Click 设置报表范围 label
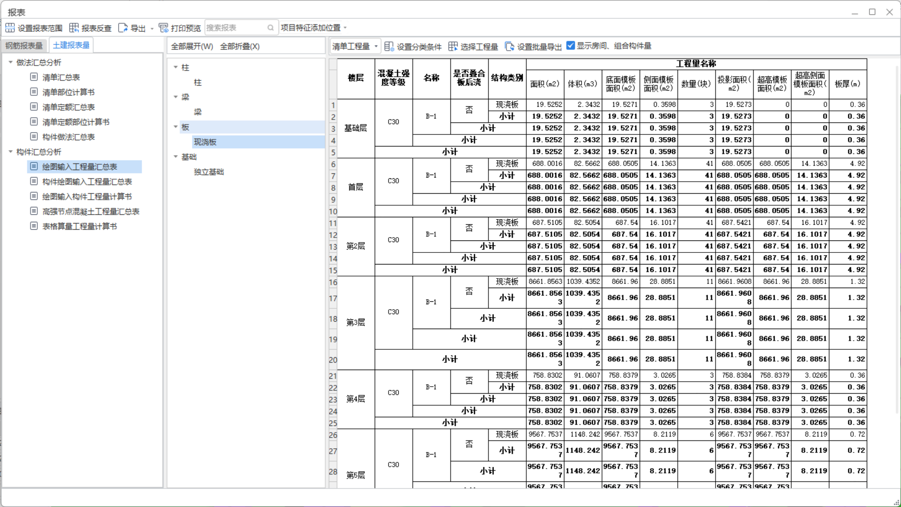The height and width of the screenshot is (507, 901). point(40,28)
